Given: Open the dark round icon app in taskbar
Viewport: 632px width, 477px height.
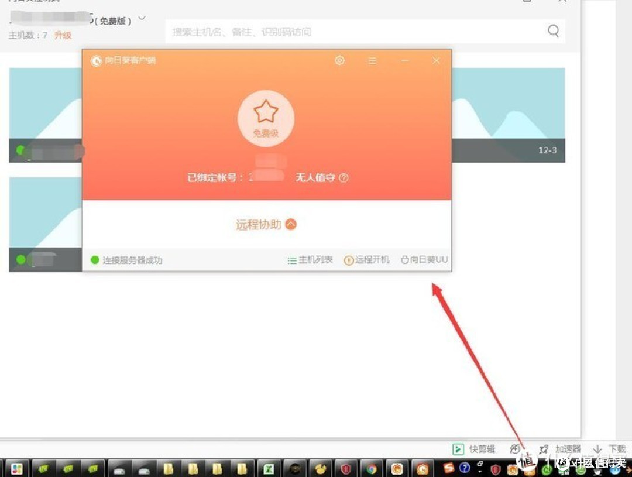Looking at the screenshot, I should click(x=294, y=469).
